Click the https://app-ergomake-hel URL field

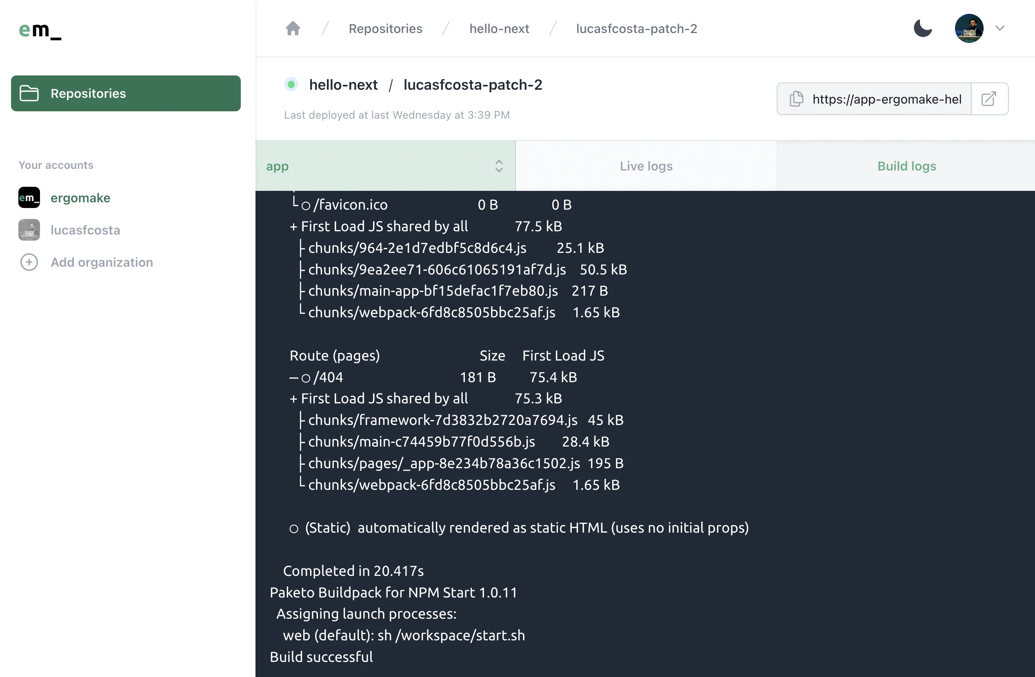click(886, 99)
